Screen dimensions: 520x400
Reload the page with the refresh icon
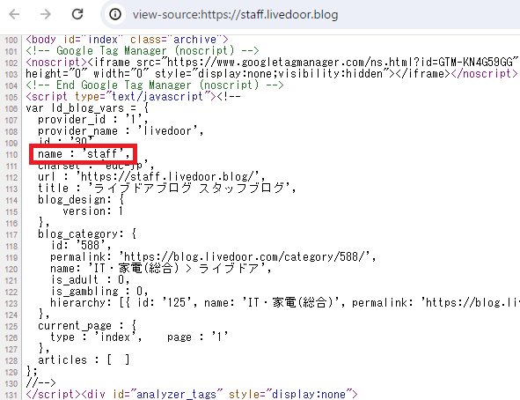click(x=77, y=14)
